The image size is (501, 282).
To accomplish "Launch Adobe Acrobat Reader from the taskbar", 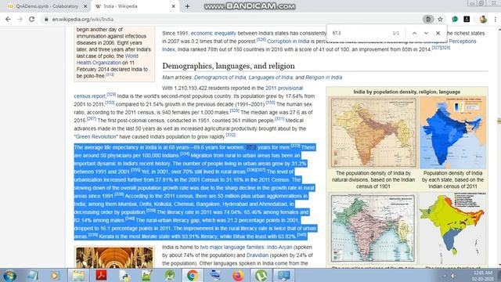I will [101, 275].
